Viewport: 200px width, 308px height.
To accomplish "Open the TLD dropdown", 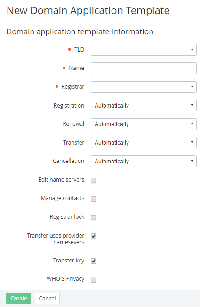I will (144, 50).
